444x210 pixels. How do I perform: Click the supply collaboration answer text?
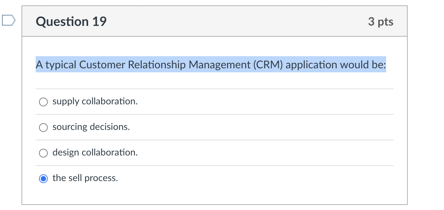(x=95, y=102)
